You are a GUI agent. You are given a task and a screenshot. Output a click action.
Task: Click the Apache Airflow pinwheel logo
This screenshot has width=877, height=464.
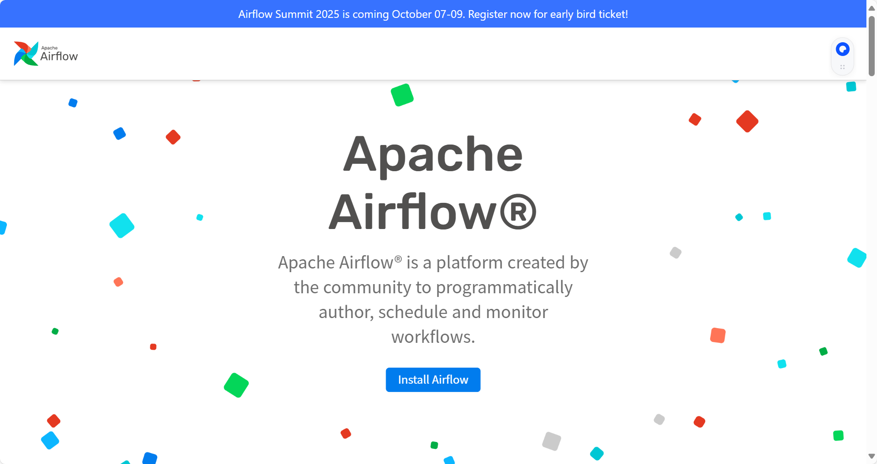click(26, 54)
